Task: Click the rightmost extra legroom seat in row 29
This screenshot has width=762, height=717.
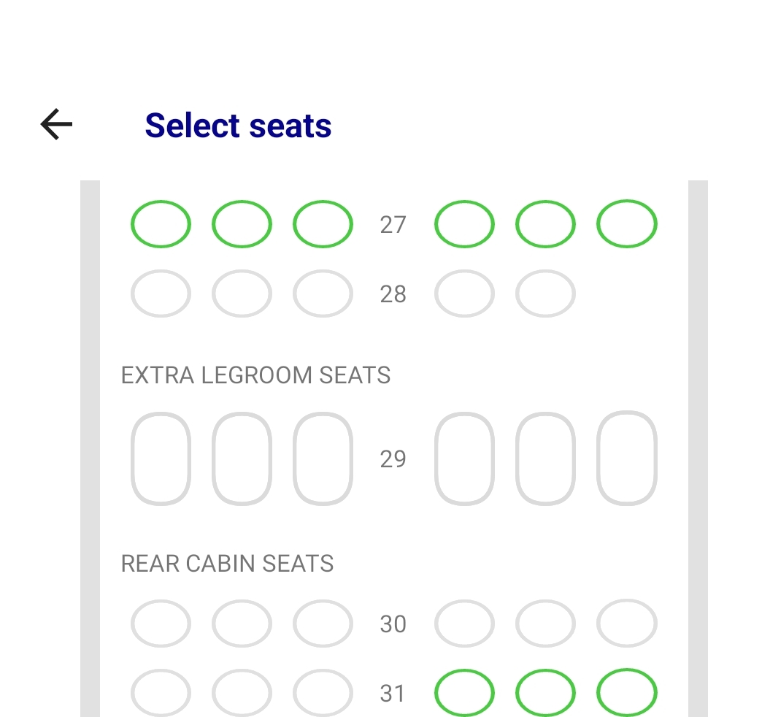Action: (626, 459)
